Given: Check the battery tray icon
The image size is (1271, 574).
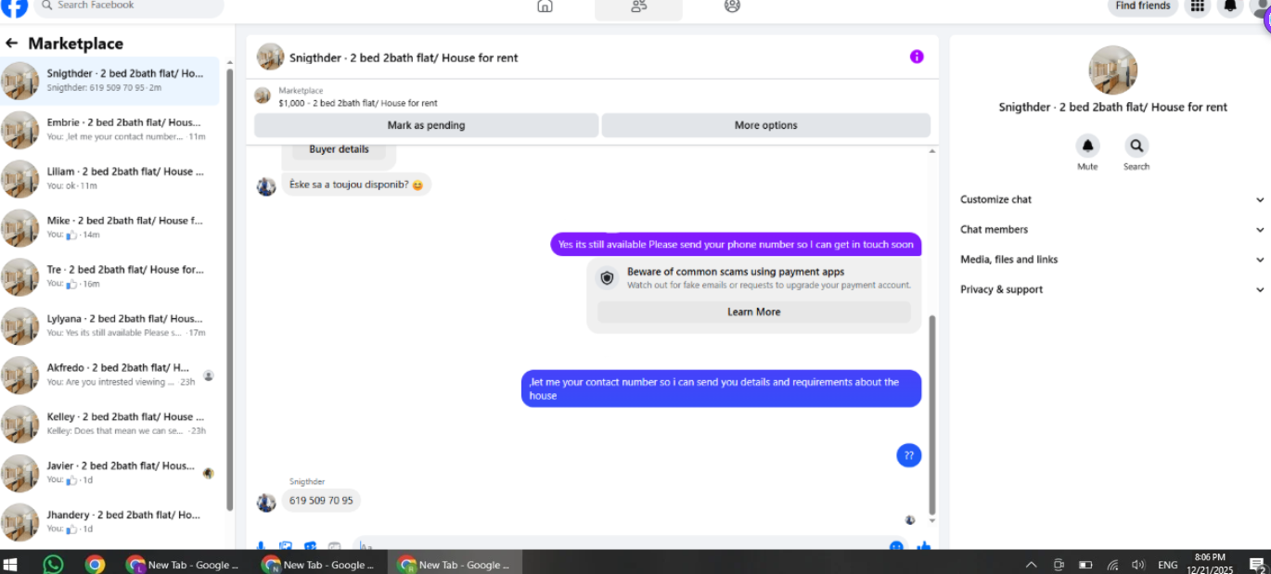Looking at the screenshot, I should coord(1085,565).
